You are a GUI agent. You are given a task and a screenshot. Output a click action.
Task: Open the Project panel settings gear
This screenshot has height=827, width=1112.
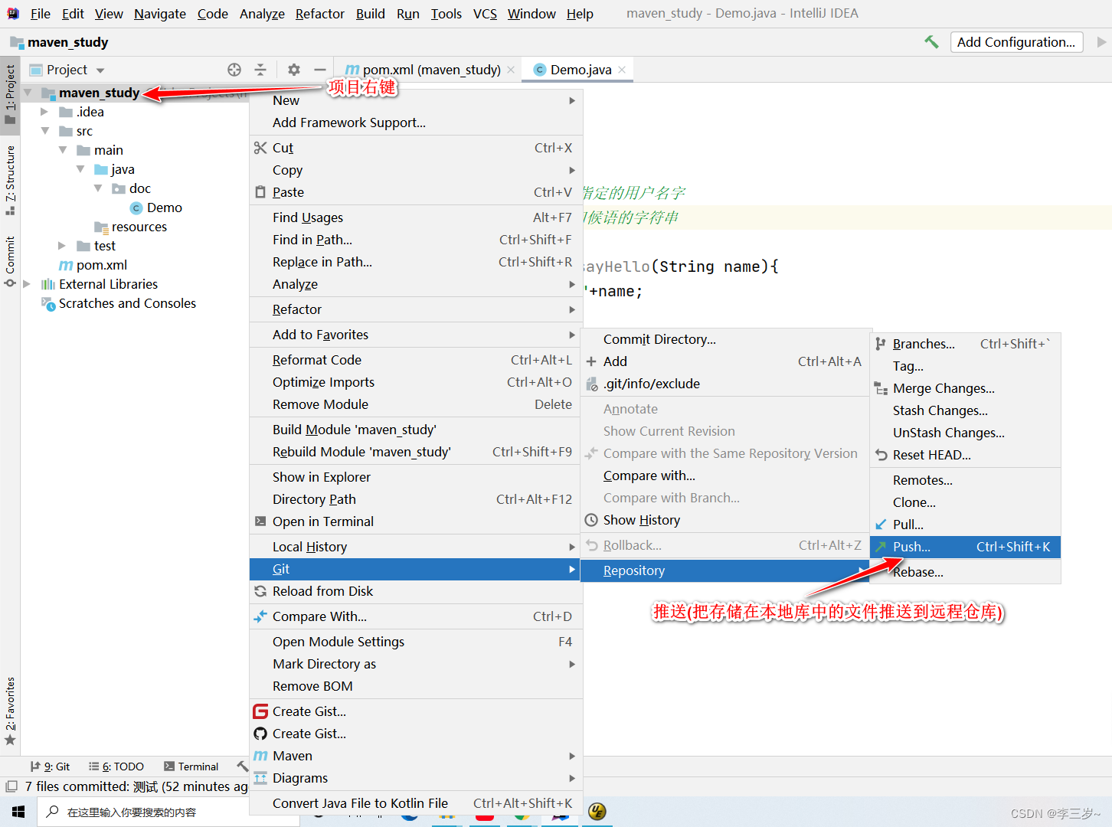pyautogui.click(x=293, y=69)
